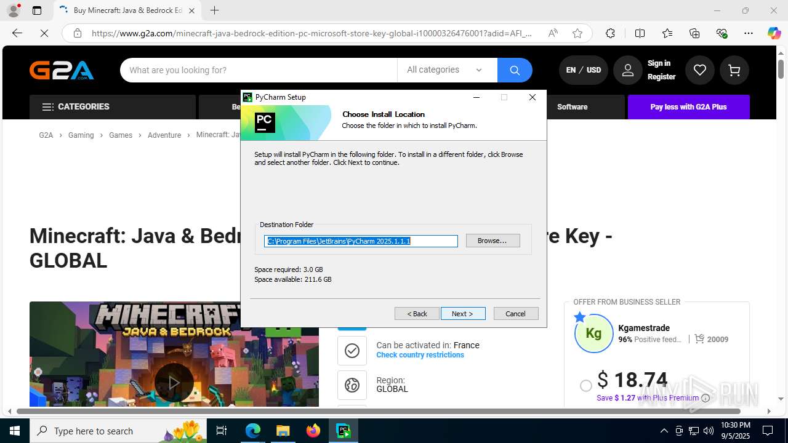Close the Buy Minecraft tab
The image size is (788, 443).
pos(191,10)
